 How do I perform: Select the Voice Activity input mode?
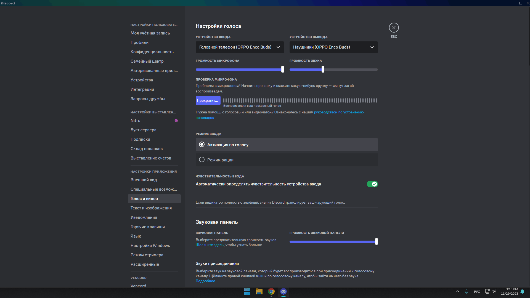click(287, 145)
